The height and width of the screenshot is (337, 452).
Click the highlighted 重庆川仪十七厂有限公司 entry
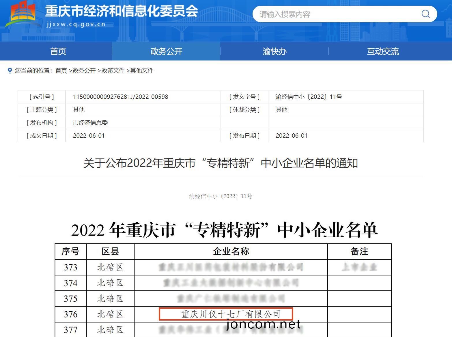tap(231, 314)
